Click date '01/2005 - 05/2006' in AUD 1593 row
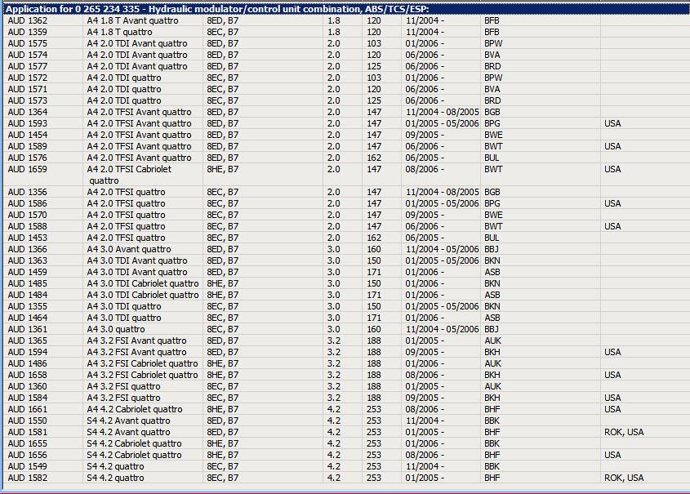This screenshot has height=494, width=690. (443, 123)
